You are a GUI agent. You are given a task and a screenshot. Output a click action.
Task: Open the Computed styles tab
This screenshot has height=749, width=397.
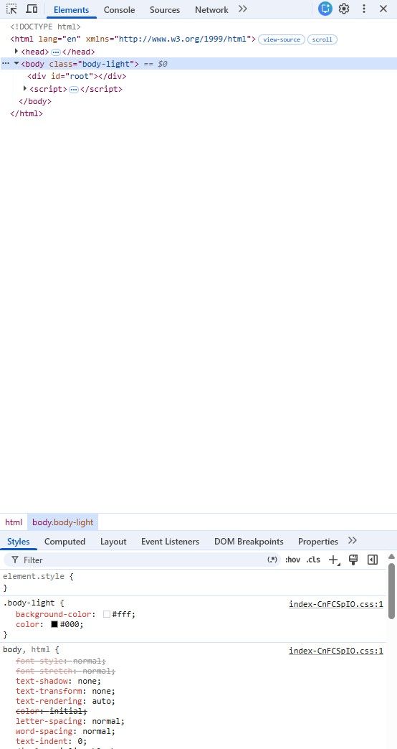65,541
